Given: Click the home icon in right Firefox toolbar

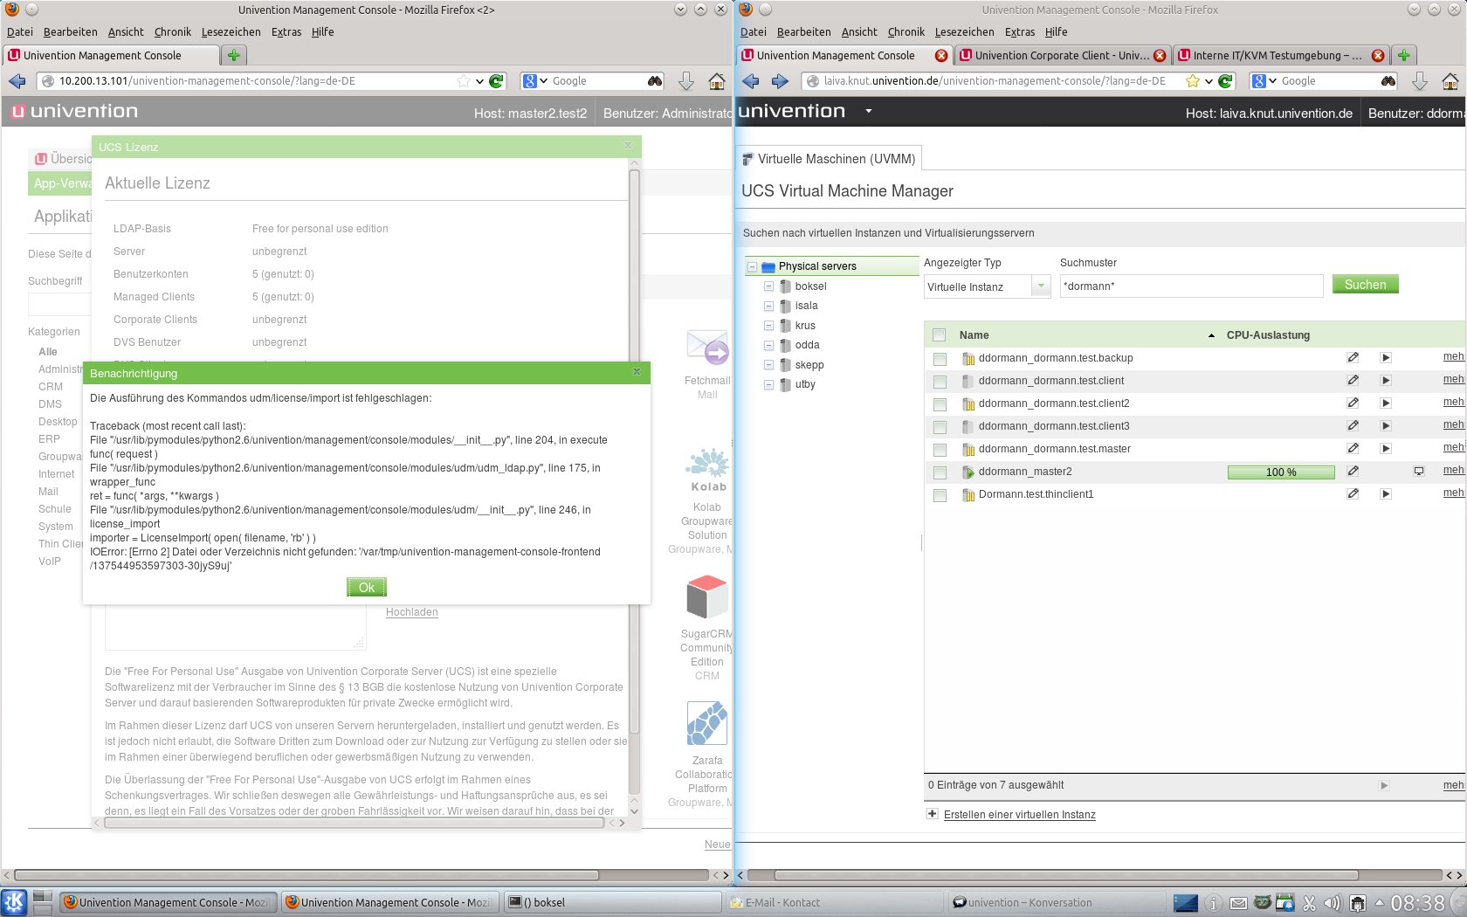Looking at the screenshot, I should (1450, 81).
